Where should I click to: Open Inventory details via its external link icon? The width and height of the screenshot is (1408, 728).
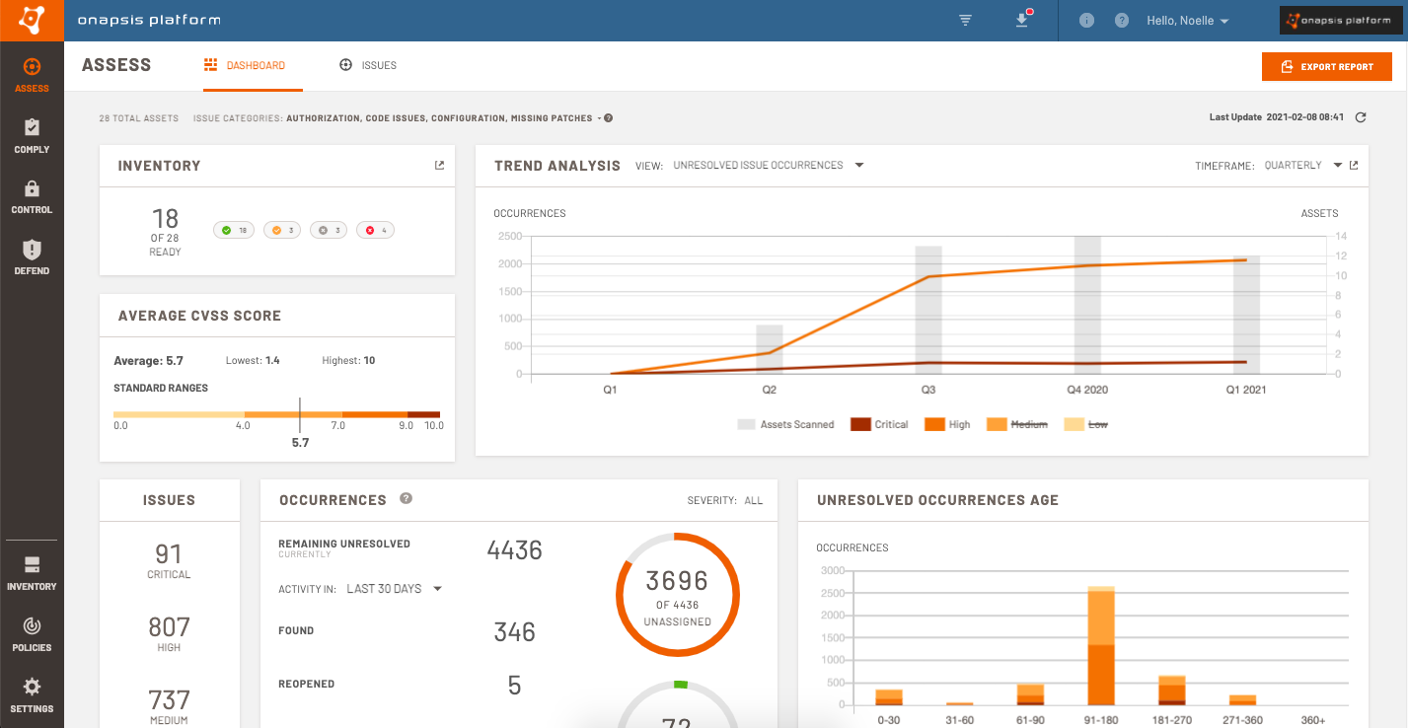tap(438, 166)
